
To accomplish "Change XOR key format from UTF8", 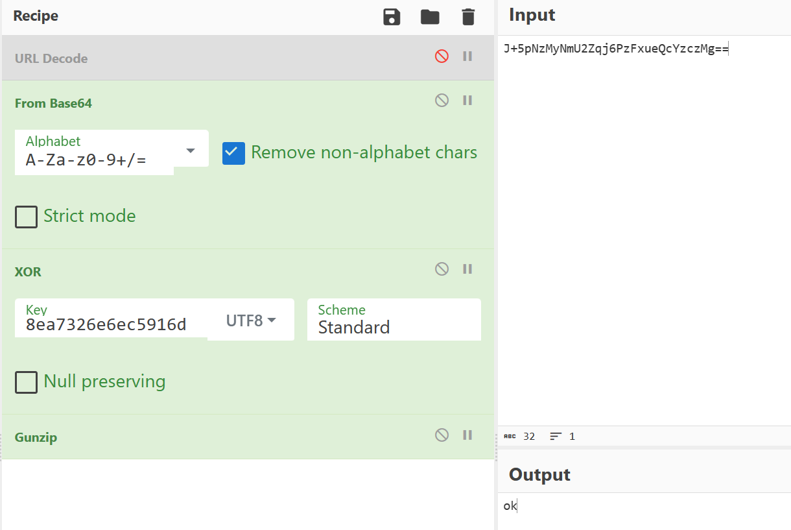I will [251, 320].
